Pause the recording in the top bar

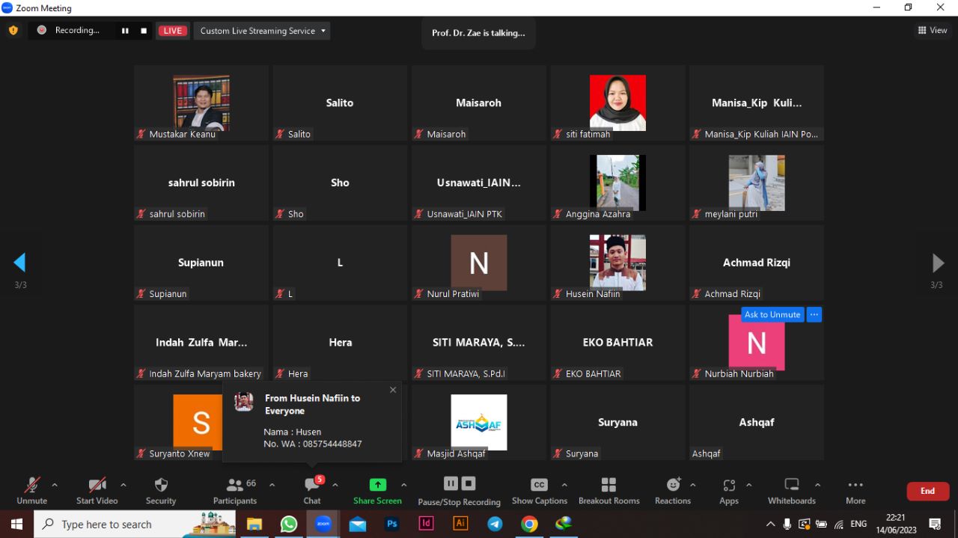[125, 31]
